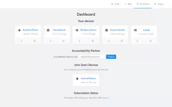The height and width of the screenshot is (107, 172).
Task: Click the Accountability Partner heading
Action: [x=86, y=51]
